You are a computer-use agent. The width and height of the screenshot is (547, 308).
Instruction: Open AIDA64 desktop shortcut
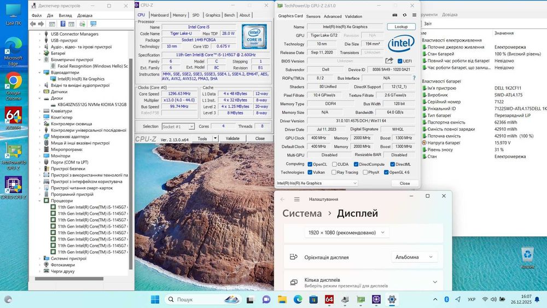coord(13,118)
